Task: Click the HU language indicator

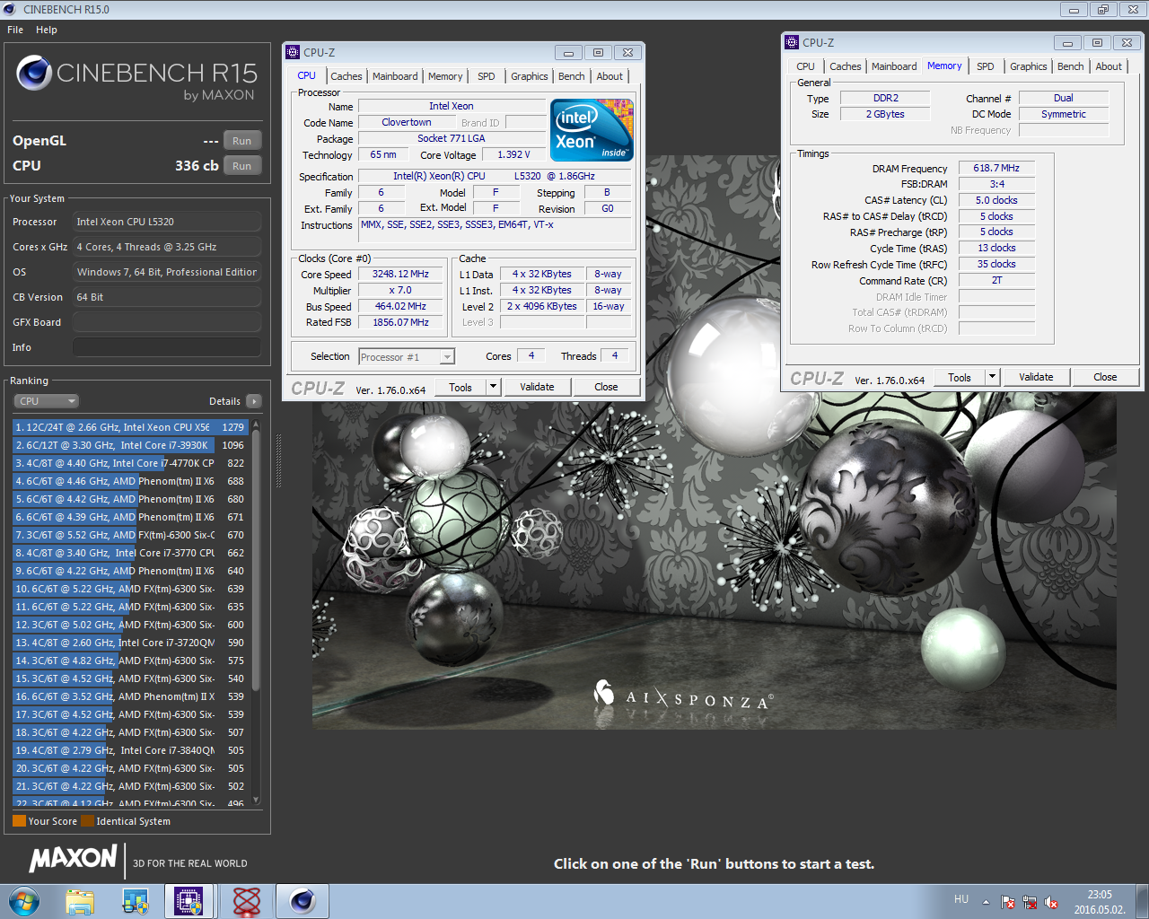Action: (x=961, y=899)
